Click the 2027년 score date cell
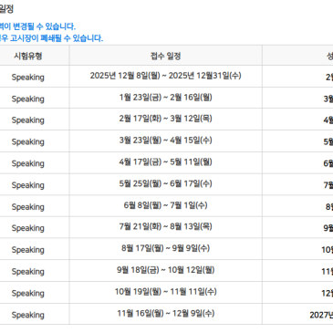The image size is (333, 333). (x=321, y=315)
